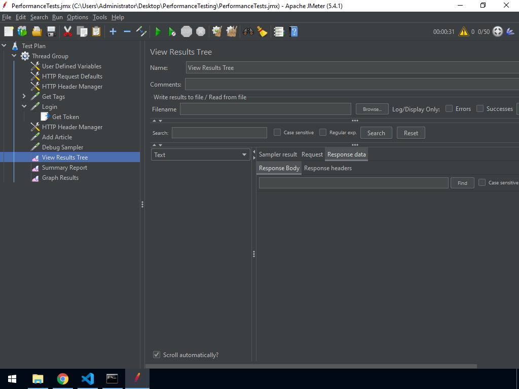Click the Paste clipboard icon
519x389 pixels.
(96, 31)
